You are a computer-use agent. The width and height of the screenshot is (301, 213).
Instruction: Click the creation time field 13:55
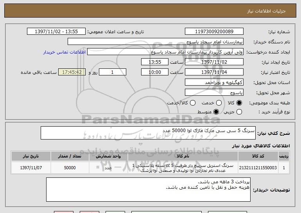tap(155, 62)
